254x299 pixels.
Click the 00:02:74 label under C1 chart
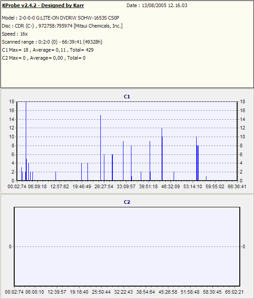tap(17, 186)
